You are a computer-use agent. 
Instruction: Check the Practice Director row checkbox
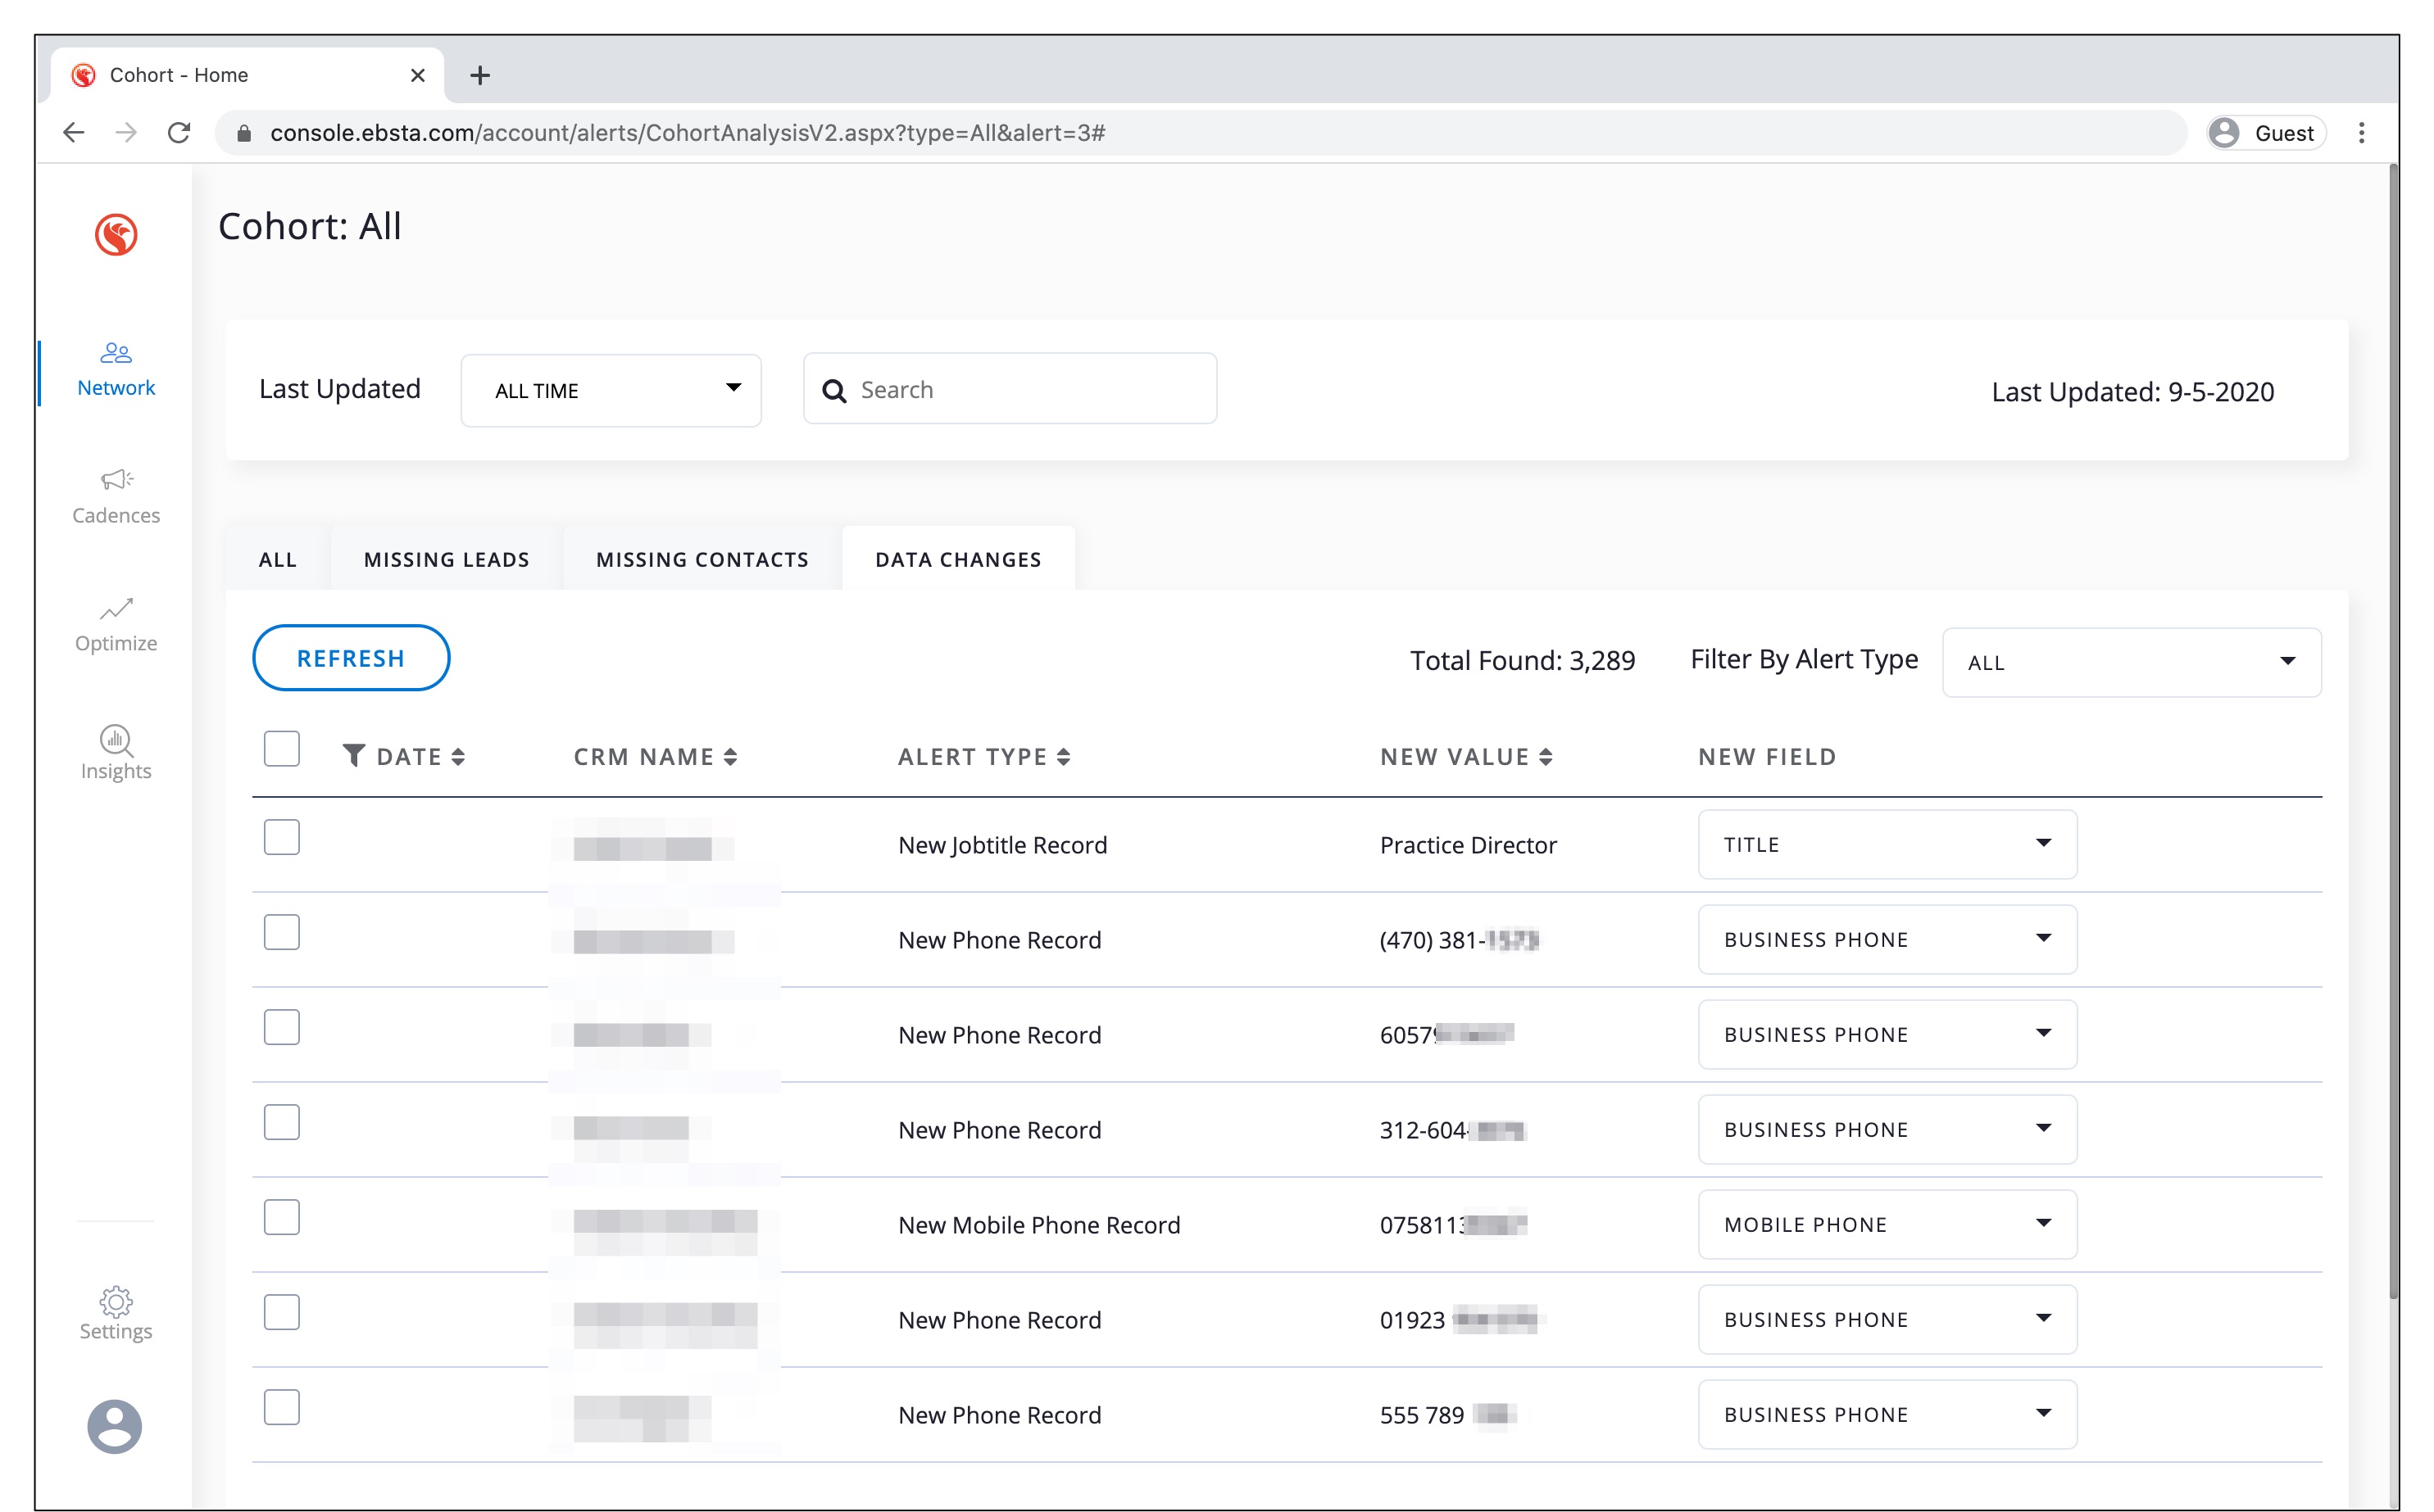point(281,838)
